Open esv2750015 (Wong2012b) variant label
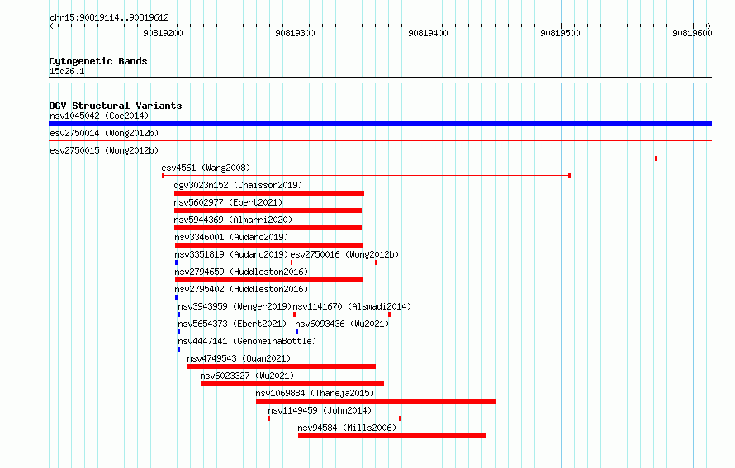Viewport: 735px width, 468px height. (x=104, y=150)
